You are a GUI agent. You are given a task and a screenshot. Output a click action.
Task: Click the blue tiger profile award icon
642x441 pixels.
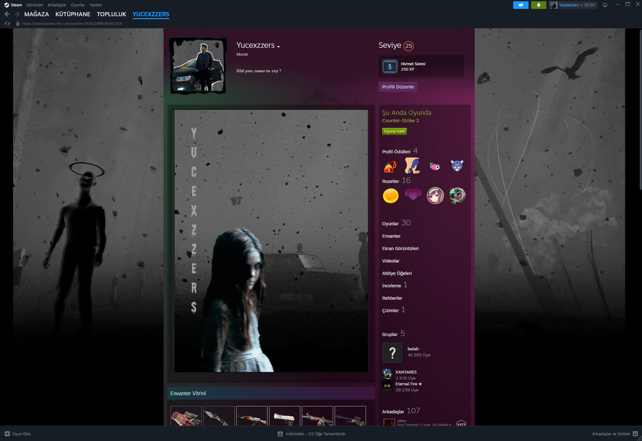pyautogui.click(x=457, y=166)
